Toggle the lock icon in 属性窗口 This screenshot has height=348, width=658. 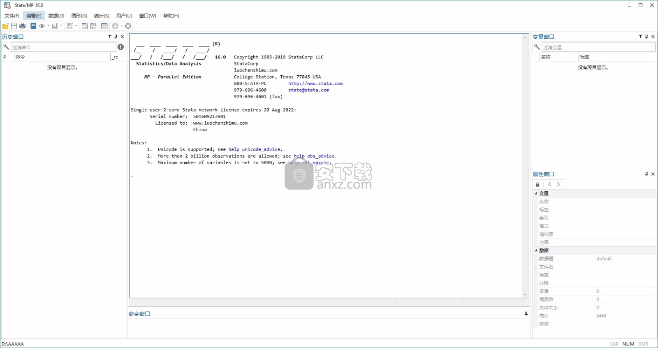[x=538, y=184]
